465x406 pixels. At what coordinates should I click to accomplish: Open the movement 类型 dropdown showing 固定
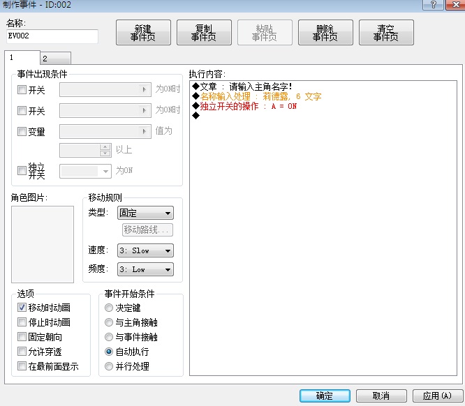click(146, 213)
